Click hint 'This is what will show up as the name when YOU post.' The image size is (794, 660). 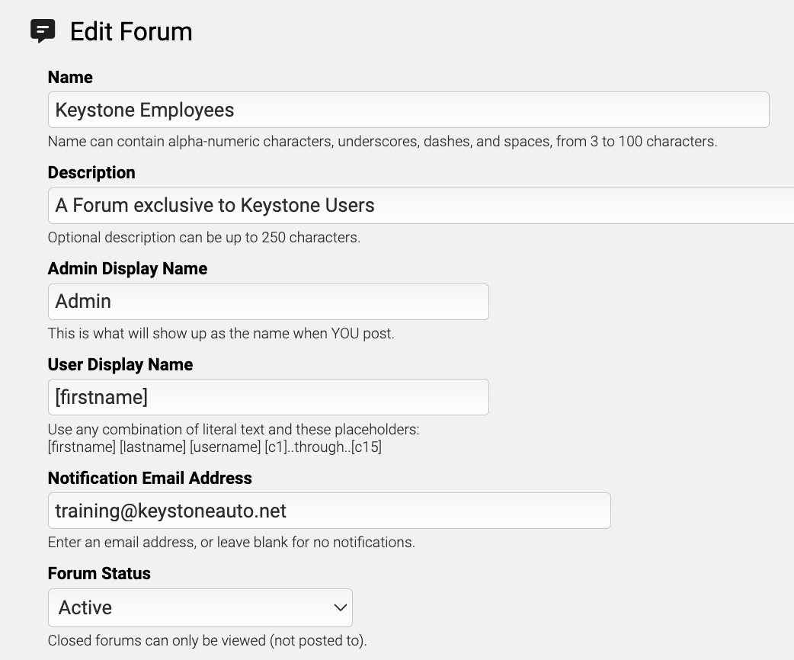coord(221,333)
